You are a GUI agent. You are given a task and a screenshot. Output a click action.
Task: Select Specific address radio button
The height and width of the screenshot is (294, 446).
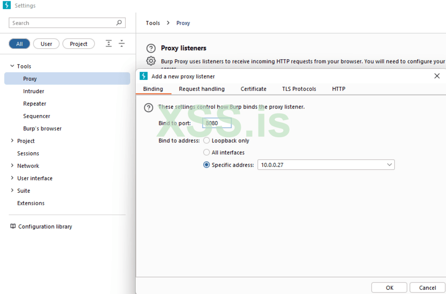206,165
